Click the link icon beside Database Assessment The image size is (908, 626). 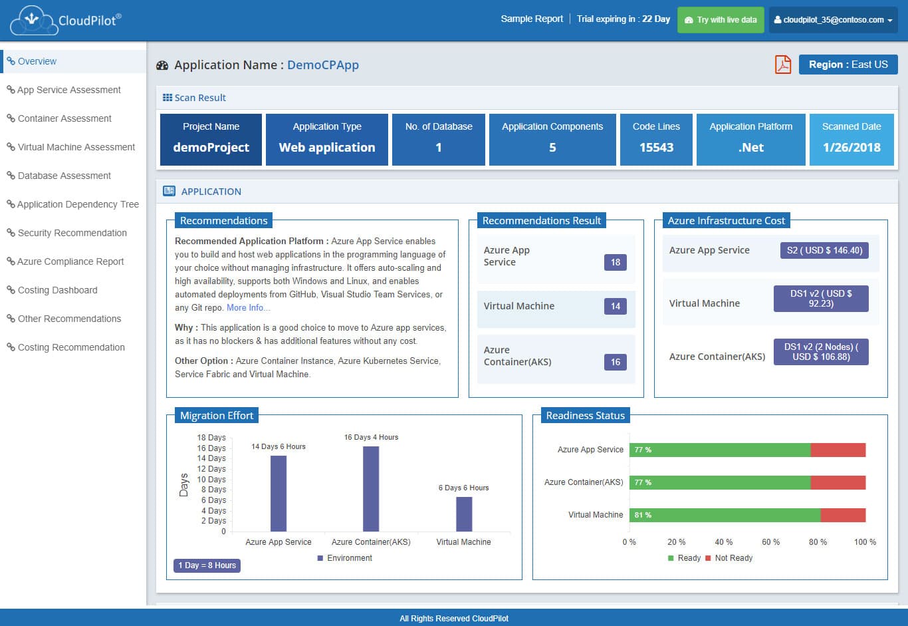click(11, 176)
